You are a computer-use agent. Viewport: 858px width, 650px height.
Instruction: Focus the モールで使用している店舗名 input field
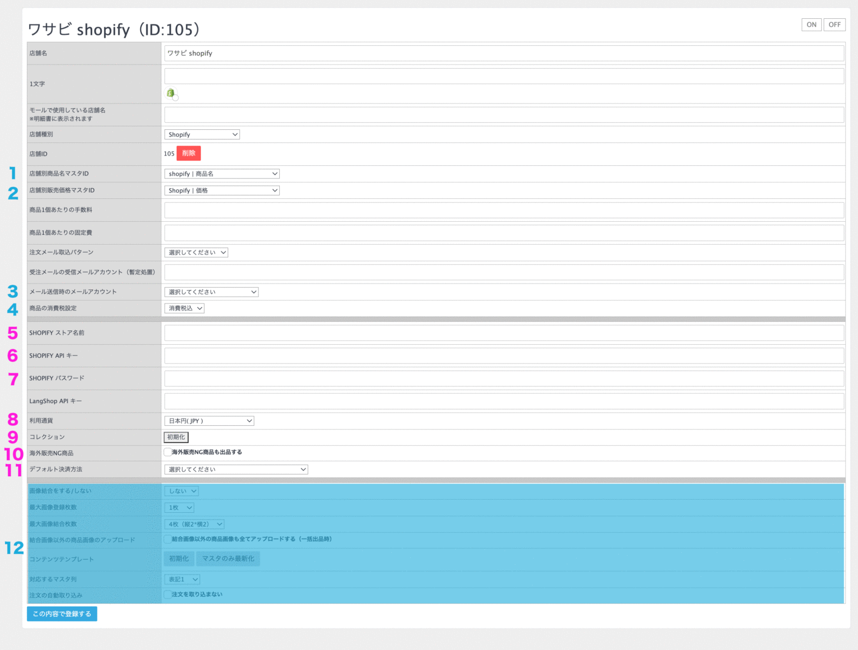[504, 114]
